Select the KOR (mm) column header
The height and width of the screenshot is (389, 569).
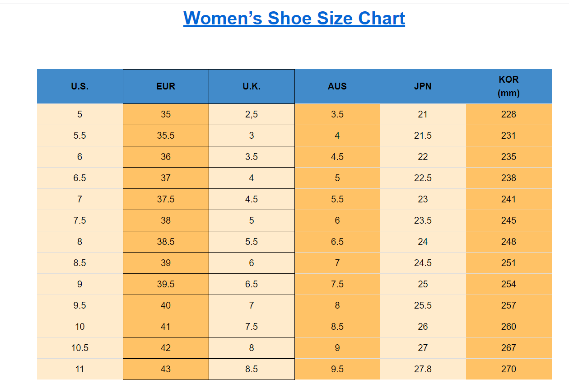click(508, 86)
